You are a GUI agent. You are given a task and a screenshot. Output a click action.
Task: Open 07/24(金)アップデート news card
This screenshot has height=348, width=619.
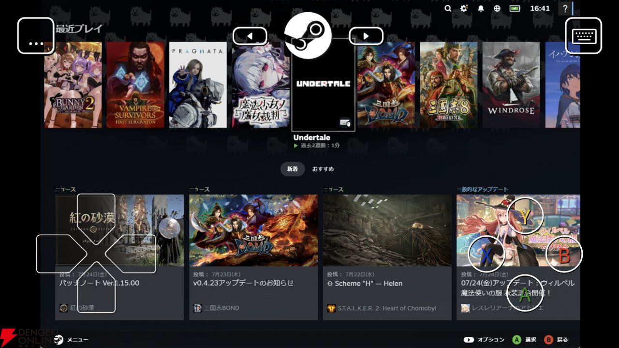coord(518,257)
